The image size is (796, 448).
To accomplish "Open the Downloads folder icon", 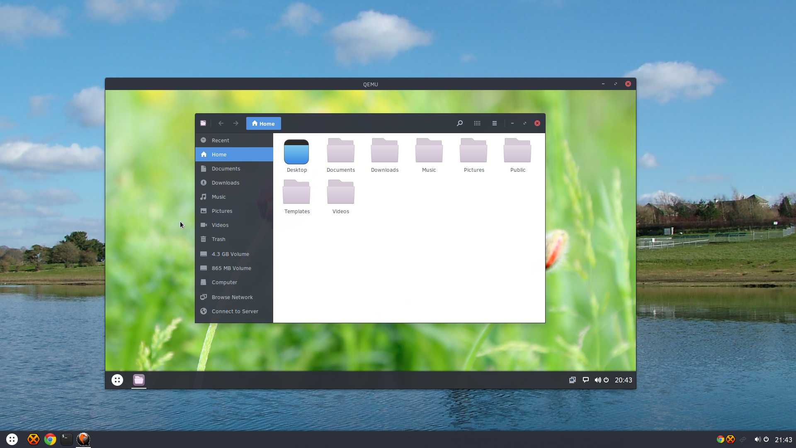I will (x=385, y=151).
